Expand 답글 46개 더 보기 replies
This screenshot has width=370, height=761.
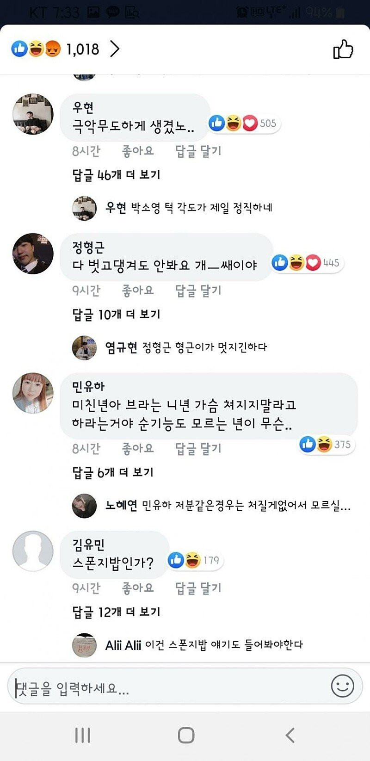click(x=116, y=175)
